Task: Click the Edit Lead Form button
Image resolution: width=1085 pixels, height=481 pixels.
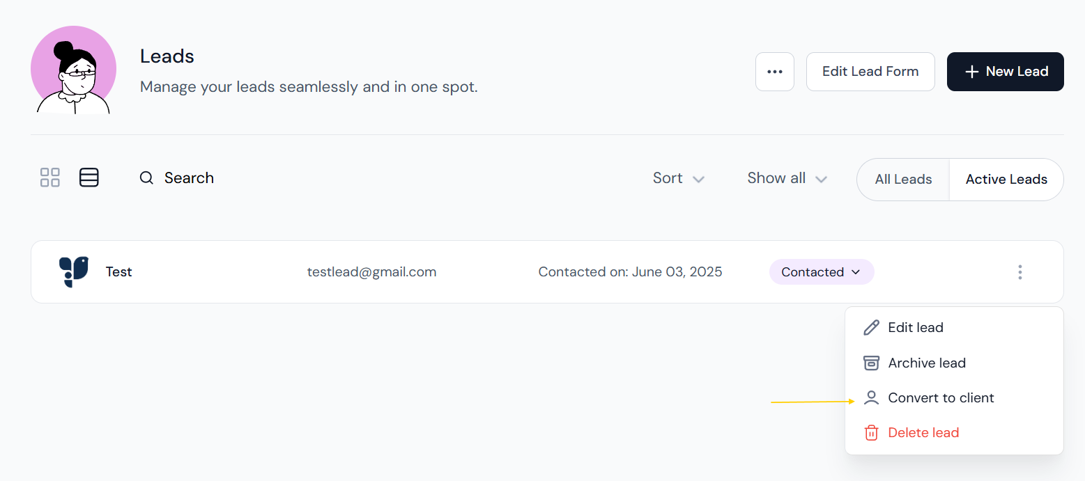Action: pyautogui.click(x=870, y=72)
